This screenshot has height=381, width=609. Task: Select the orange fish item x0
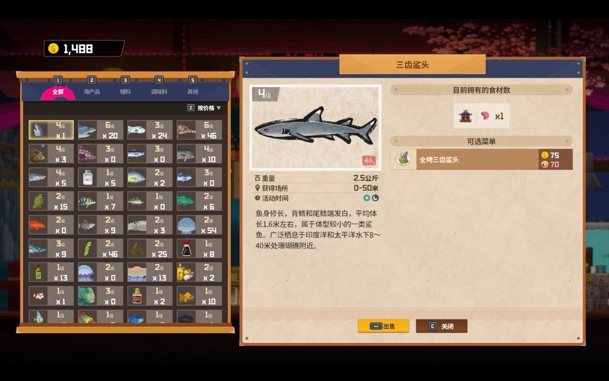[51, 225]
